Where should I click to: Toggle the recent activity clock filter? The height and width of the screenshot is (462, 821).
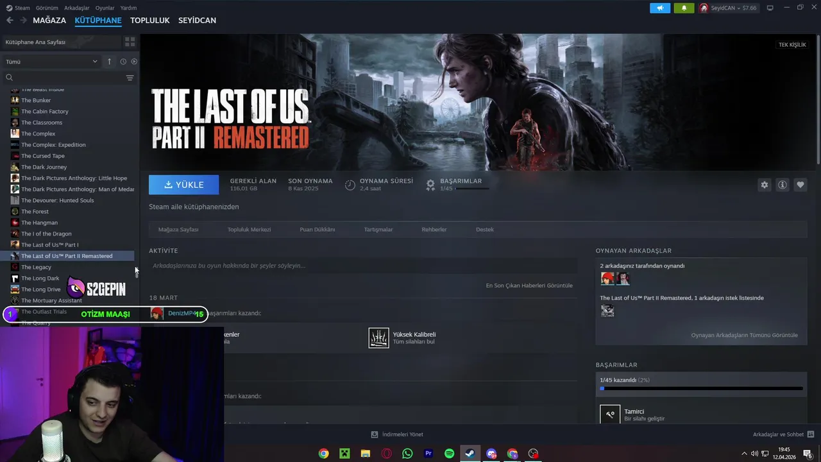[123, 62]
